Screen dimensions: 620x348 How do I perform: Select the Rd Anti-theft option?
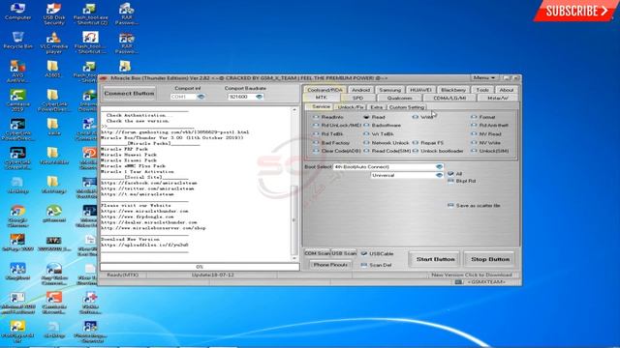point(490,126)
